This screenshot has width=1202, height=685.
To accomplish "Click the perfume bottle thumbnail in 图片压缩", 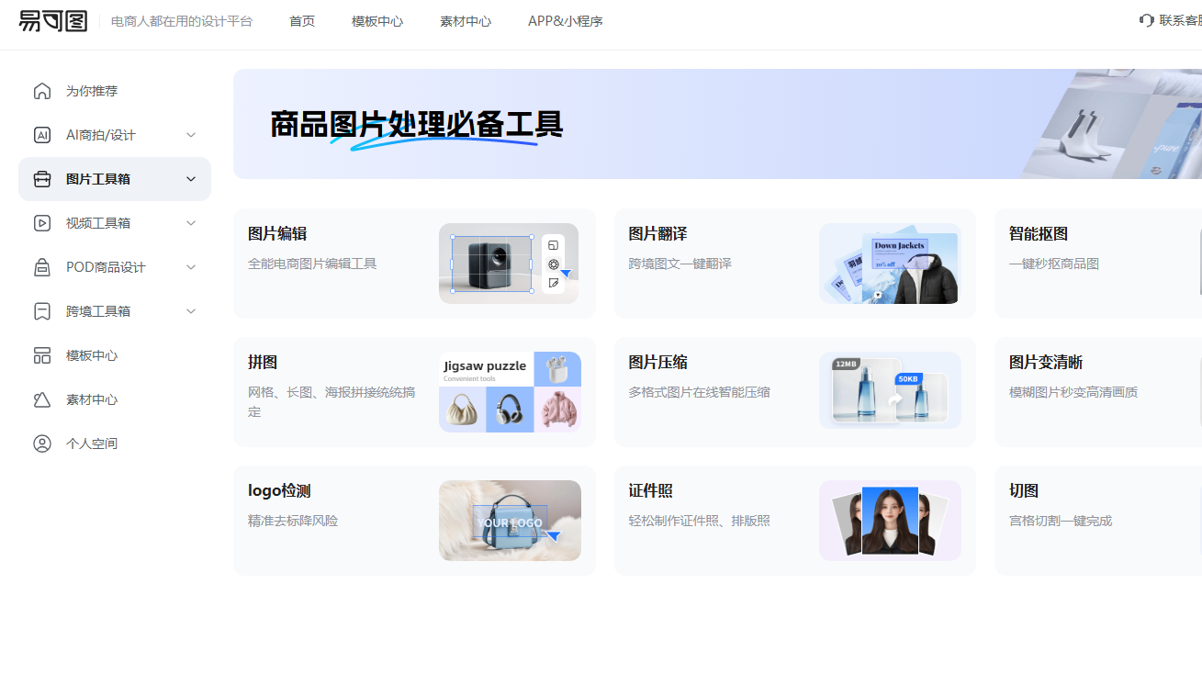I will point(890,392).
